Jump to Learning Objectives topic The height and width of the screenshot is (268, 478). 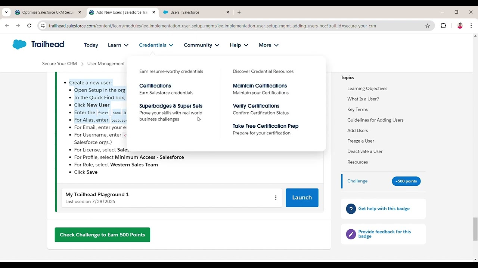(367, 89)
